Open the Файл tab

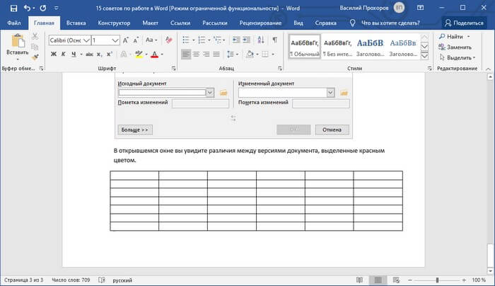14,23
